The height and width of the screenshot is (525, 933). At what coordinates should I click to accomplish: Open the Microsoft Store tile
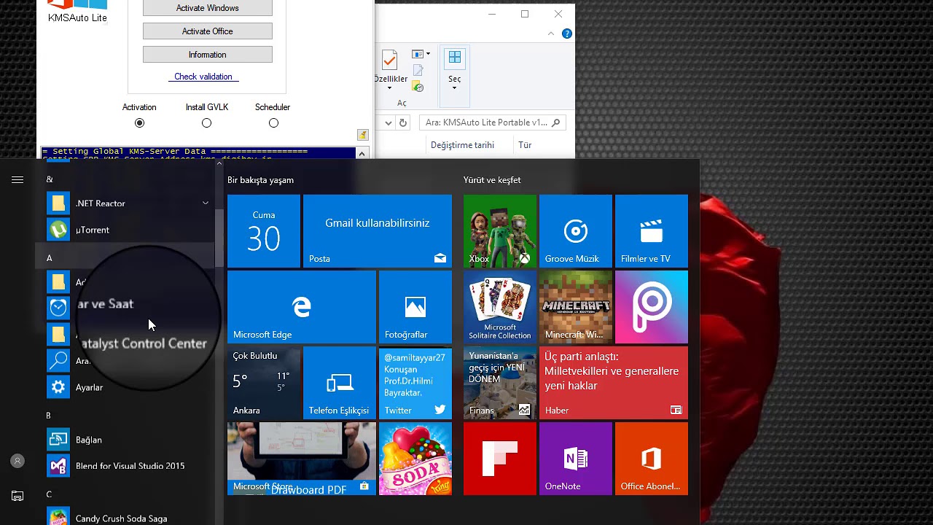[x=302, y=459]
